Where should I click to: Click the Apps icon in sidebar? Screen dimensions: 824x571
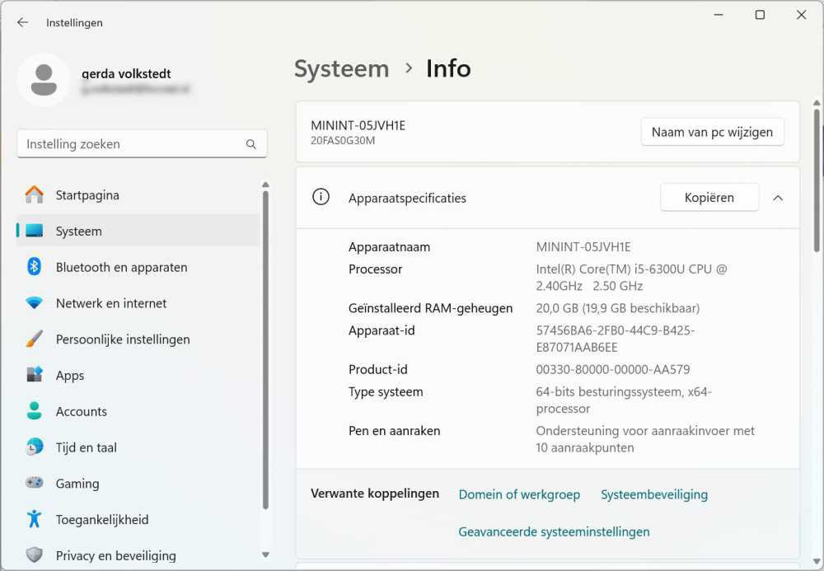coord(34,375)
